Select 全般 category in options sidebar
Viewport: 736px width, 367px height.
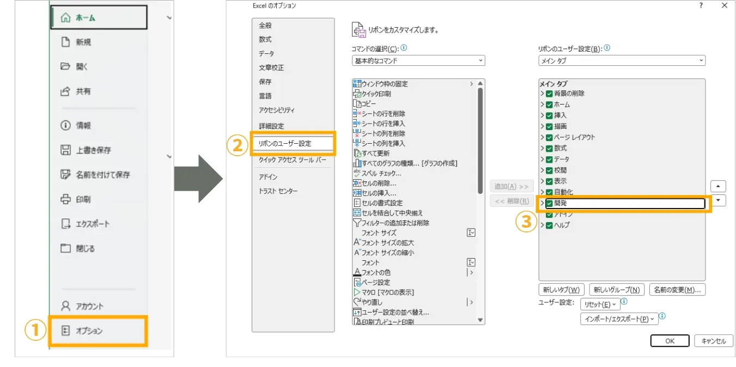coord(265,25)
